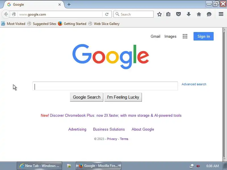Open the Firefox hamburger menu
The image size is (227, 170).
[221, 14]
